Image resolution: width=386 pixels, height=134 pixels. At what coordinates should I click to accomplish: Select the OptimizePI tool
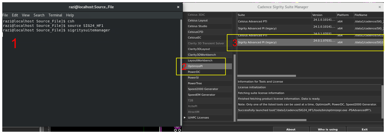(209, 66)
